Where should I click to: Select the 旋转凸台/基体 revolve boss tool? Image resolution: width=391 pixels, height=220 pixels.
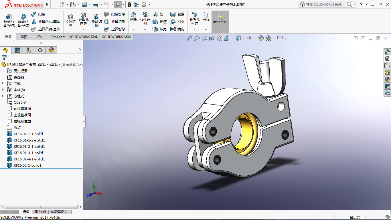[23, 20]
